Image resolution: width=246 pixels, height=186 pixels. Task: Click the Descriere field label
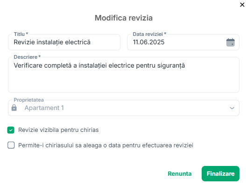pos(27,57)
